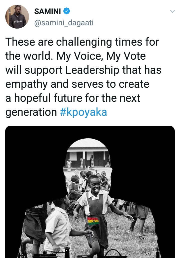This screenshot has width=180, height=258.
Task: Click the SAMINI display name
Action: coord(47,11)
